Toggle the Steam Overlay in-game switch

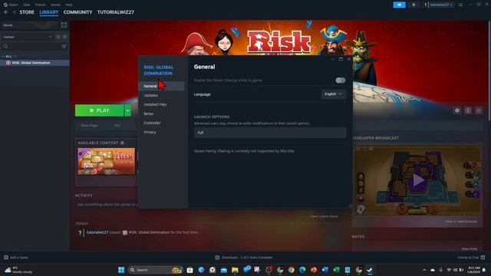(341, 80)
